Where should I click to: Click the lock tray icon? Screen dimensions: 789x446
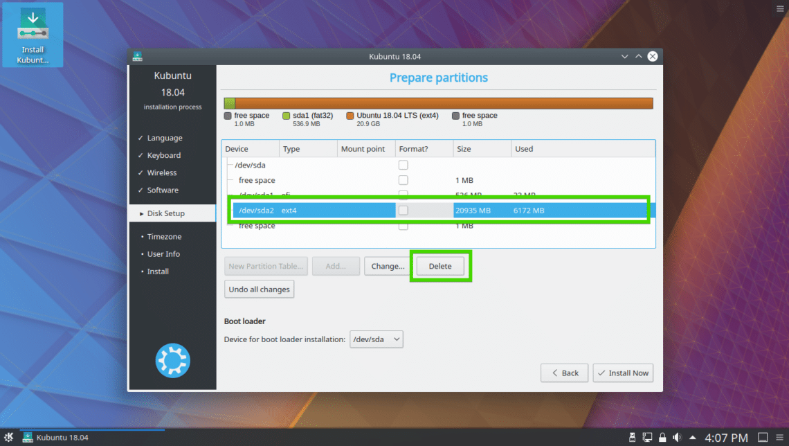point(663,438)
